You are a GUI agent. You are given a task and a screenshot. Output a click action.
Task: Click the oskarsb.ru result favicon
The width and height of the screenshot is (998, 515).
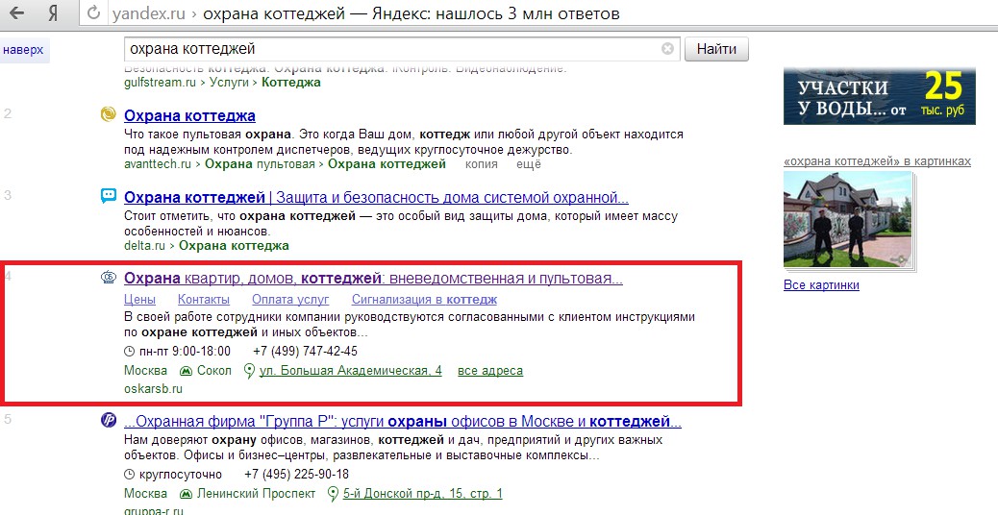(109, 278)
